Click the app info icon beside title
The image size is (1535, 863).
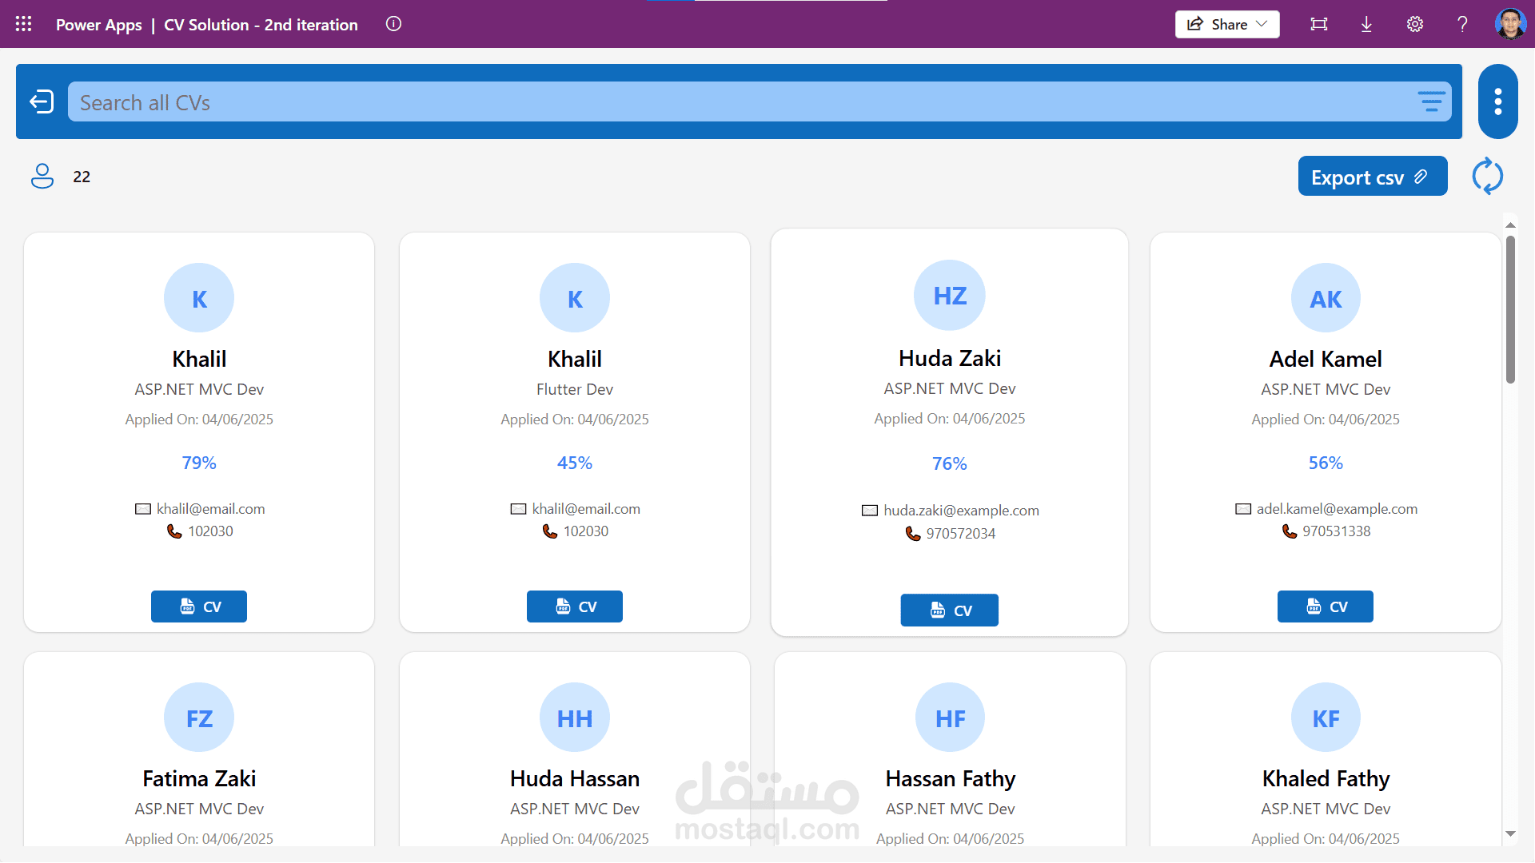point(393,24)
